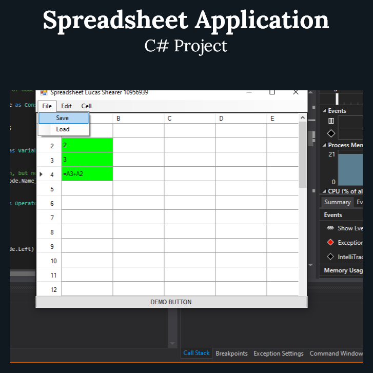This screenshot has width=373, height=373.
Task: Click column header C
Action: point(190,119)
